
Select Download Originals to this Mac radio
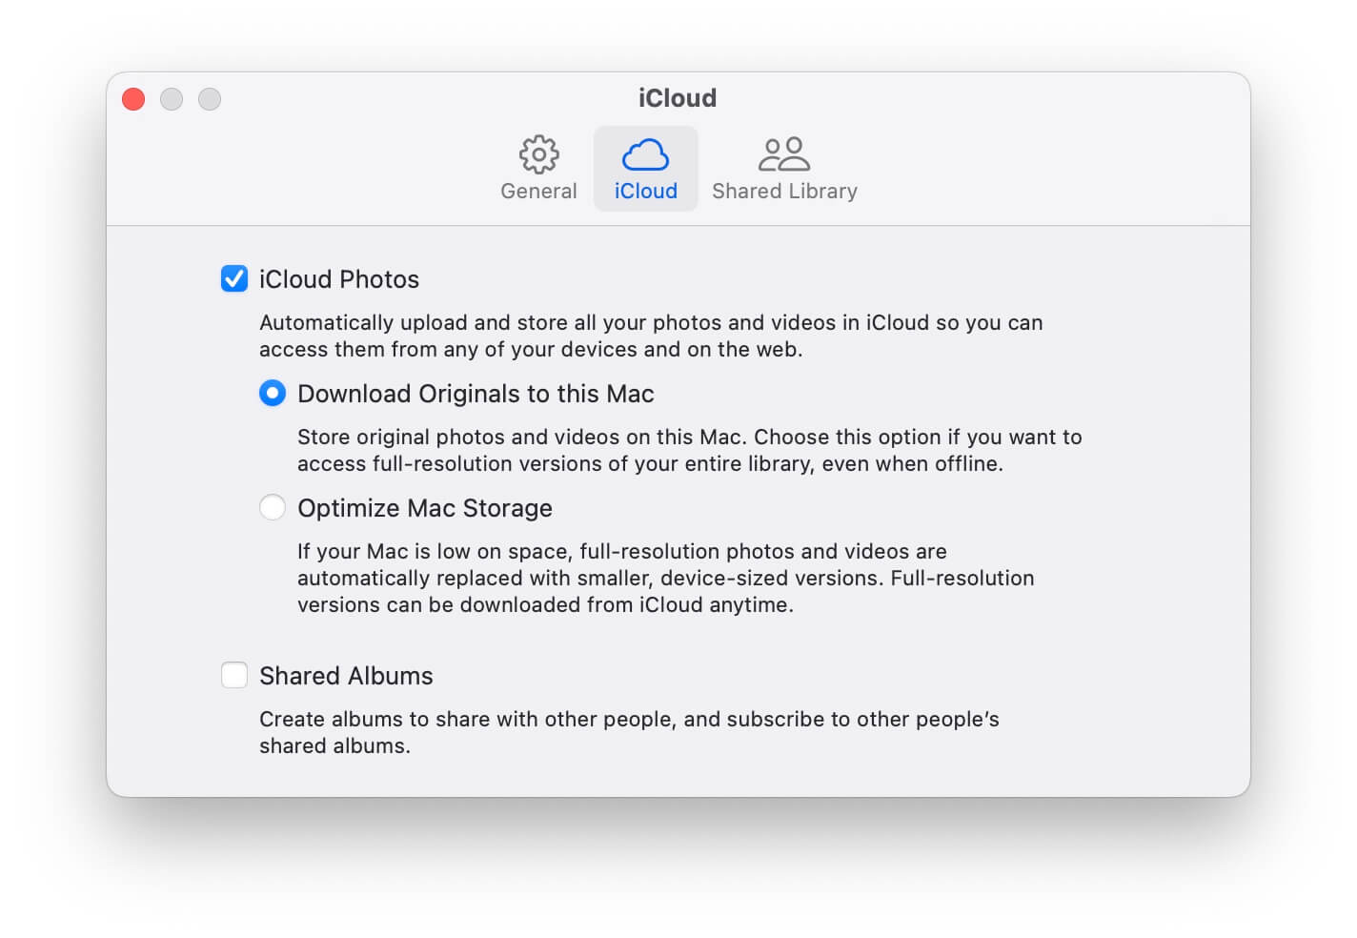point(273,393)
